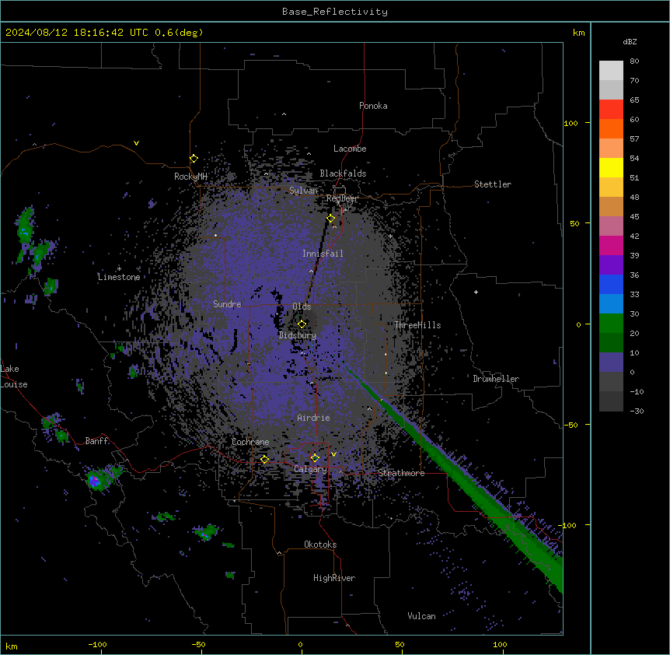Click the Cochrane city label
The width and height of the screenshot is (670, 655).
pyautogui.click(x=250, y=442)
